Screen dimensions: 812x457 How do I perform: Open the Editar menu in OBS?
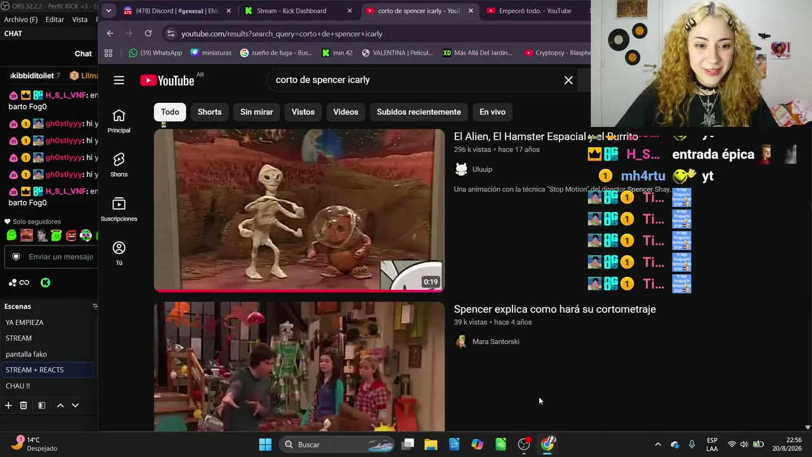coord(55,20)
